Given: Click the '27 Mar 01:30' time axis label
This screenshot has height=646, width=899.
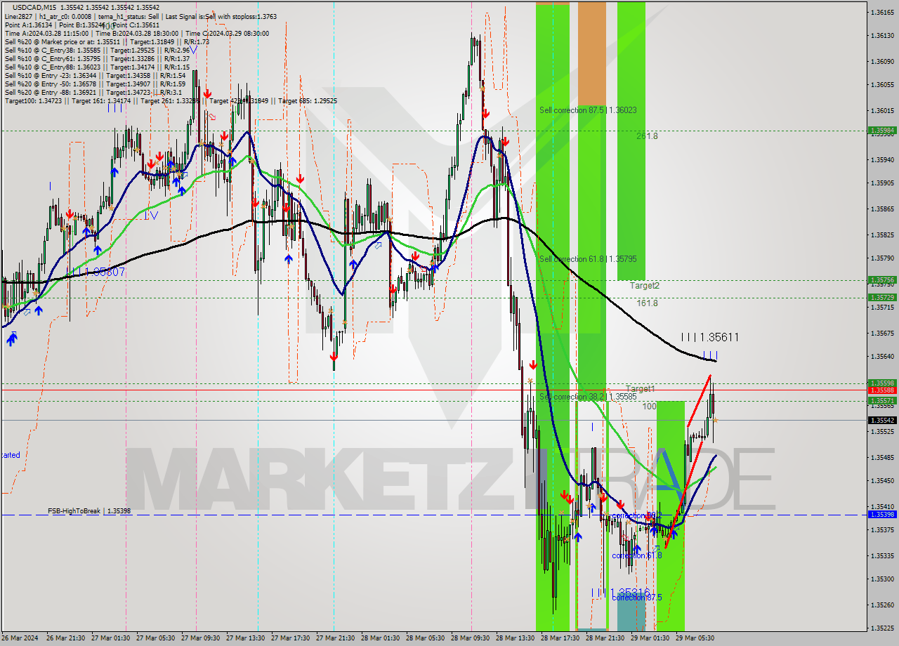Looking at the screenshot, I should 111,638.
